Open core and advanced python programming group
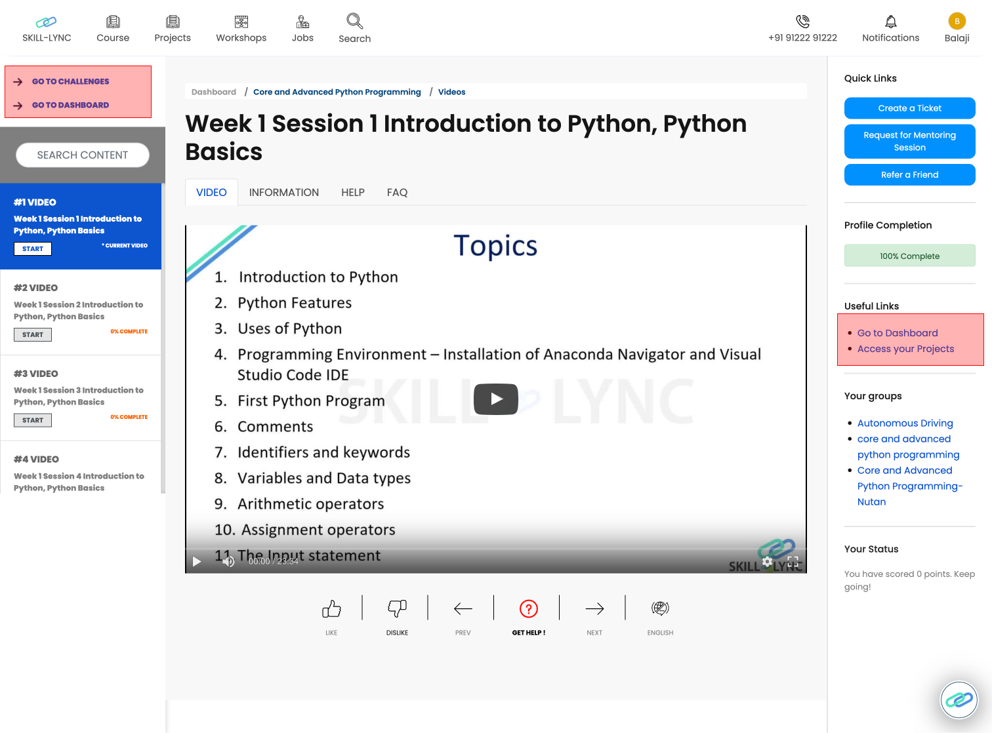The image size is (992, 733). tap(908, 446)
